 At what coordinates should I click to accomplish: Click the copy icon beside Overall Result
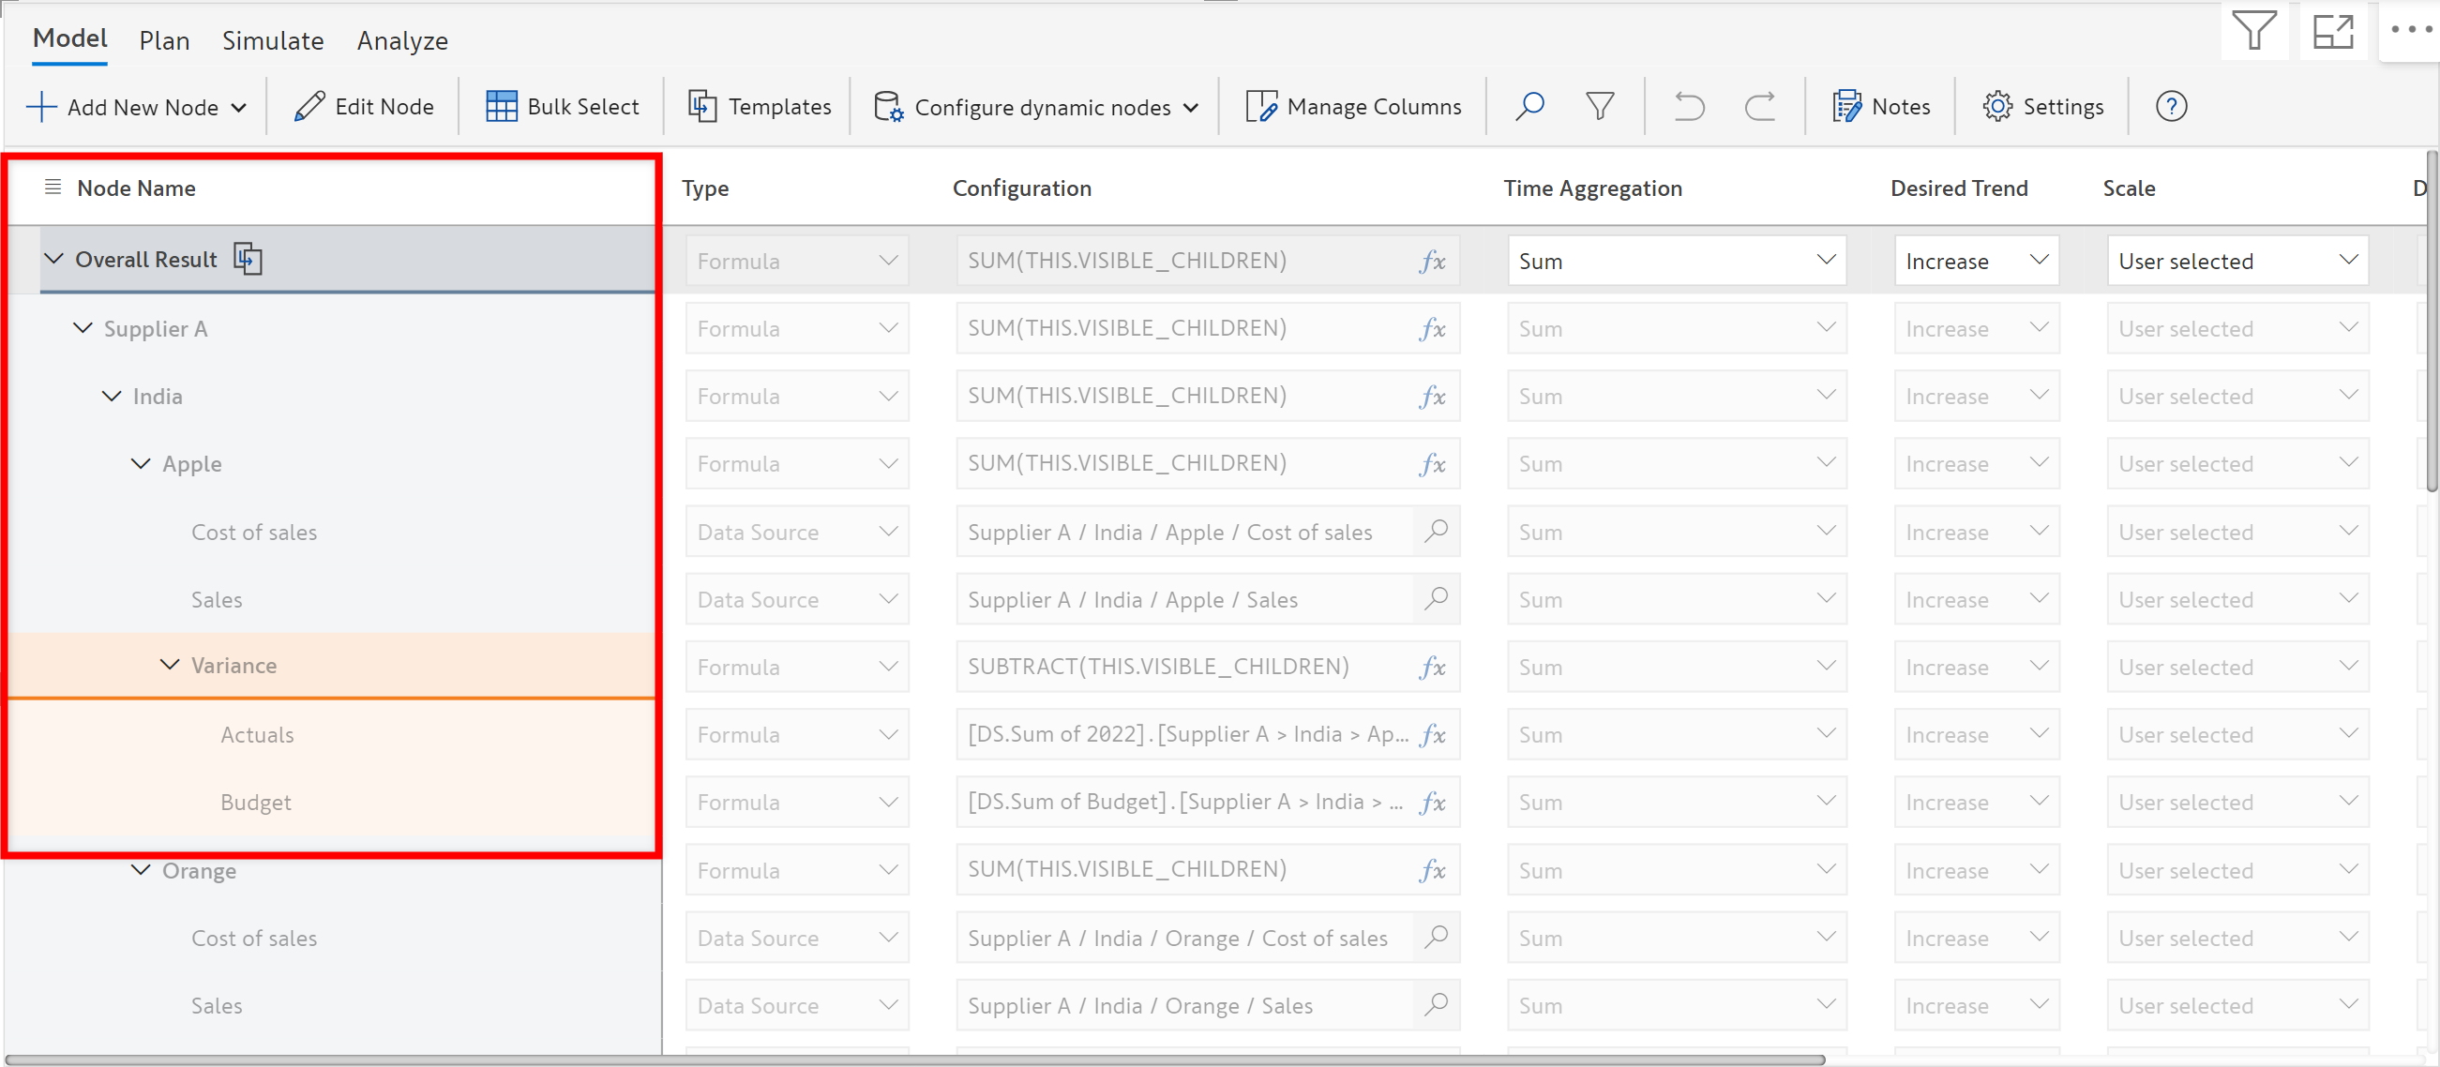coord(249,259)
